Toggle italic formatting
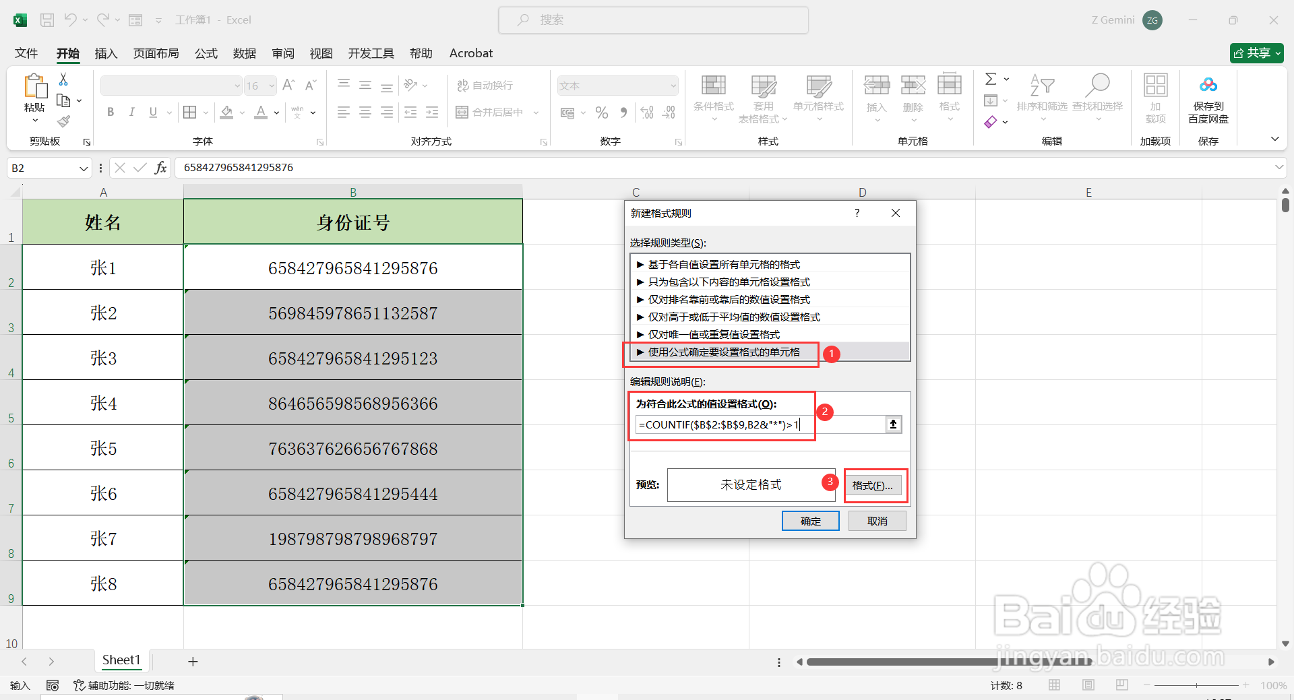This screenshot has width=1294, height=700. point(132,113)
